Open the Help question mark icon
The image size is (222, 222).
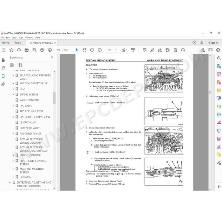pyautogui.click(x=194, y=42)
